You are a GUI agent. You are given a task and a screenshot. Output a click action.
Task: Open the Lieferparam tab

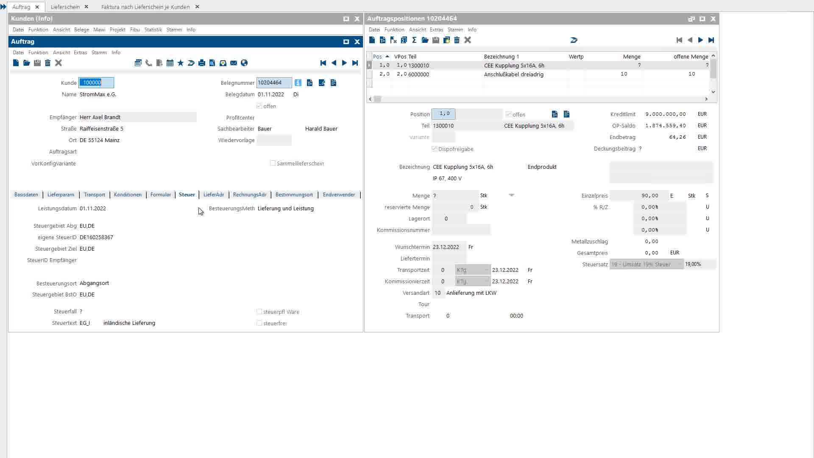(61, 195)
